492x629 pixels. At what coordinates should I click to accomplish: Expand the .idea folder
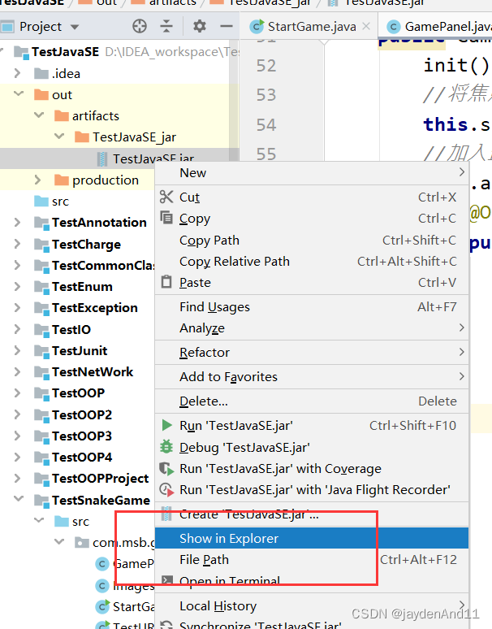[x=17, y=73]
